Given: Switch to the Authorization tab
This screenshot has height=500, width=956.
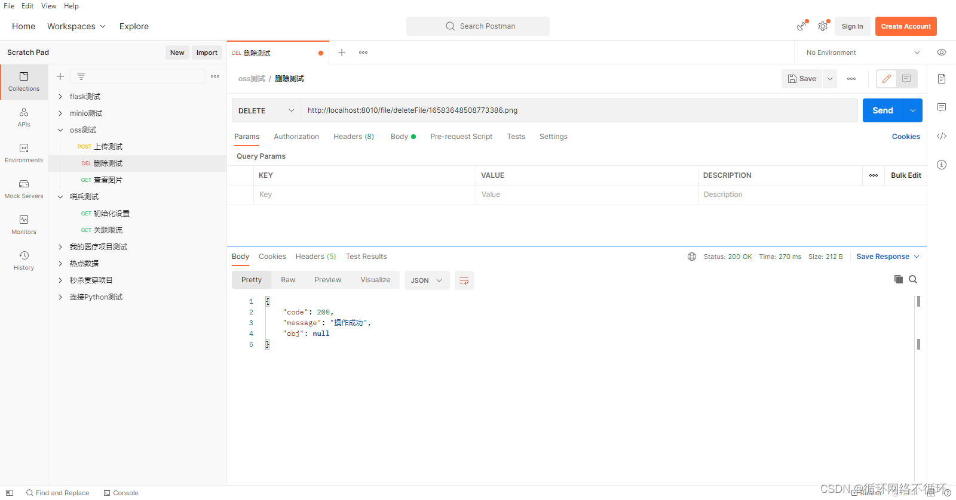Looking at the screenshot, I should click(296, 137).
